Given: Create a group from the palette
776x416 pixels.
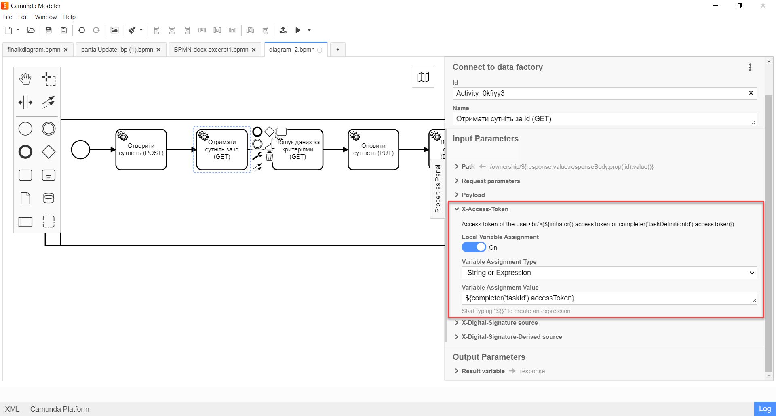Looking at the screenshot, I should pyautogui.click(x=48, y=221).
